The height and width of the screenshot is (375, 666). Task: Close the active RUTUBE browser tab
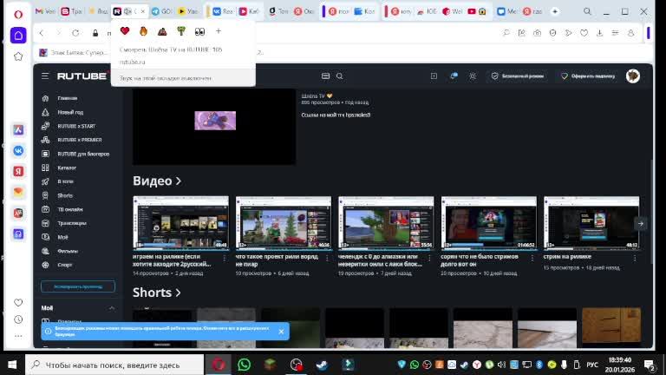pos(143,11)
